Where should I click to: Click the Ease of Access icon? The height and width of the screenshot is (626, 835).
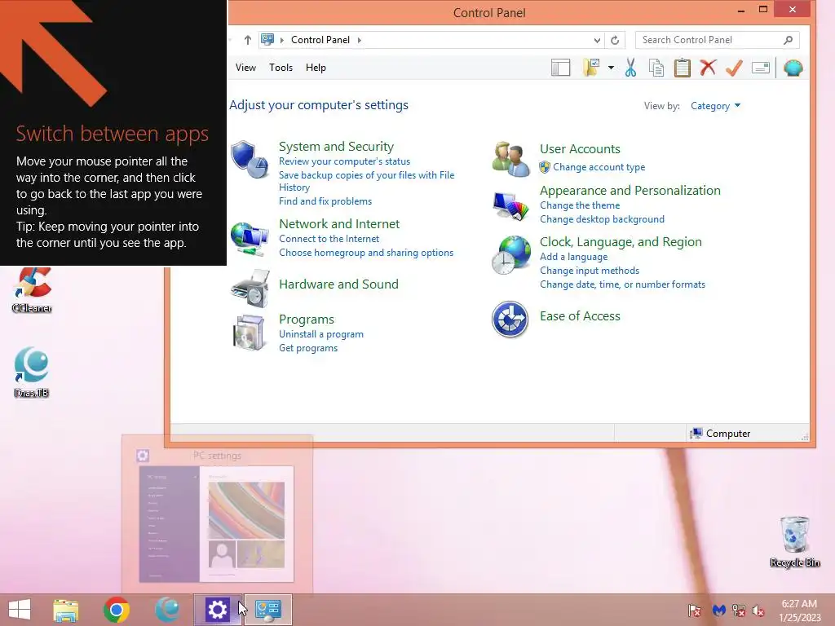pos(510,320)
